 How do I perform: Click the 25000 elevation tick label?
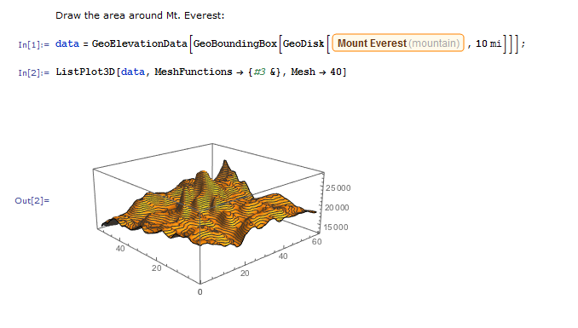(x=338, y=188)
